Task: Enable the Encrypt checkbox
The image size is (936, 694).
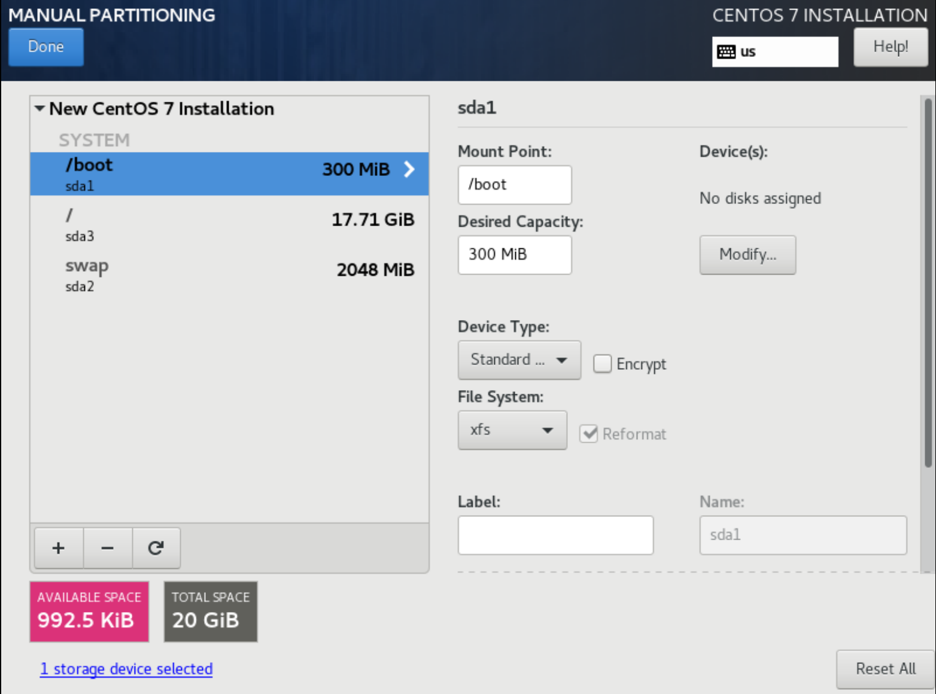Action: [x=602, y=364]
